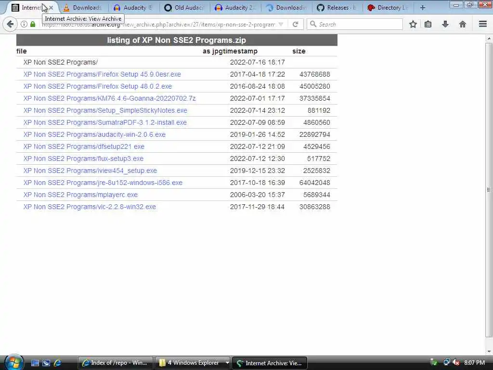Go to home page with house icon

[x=463, y=24]
